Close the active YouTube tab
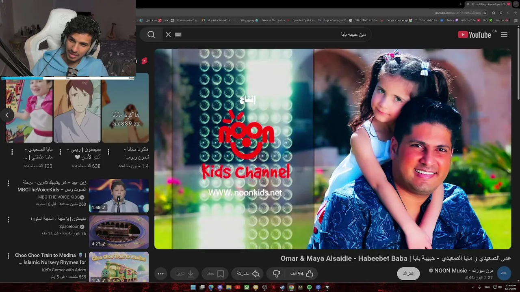 coord(468,4)
